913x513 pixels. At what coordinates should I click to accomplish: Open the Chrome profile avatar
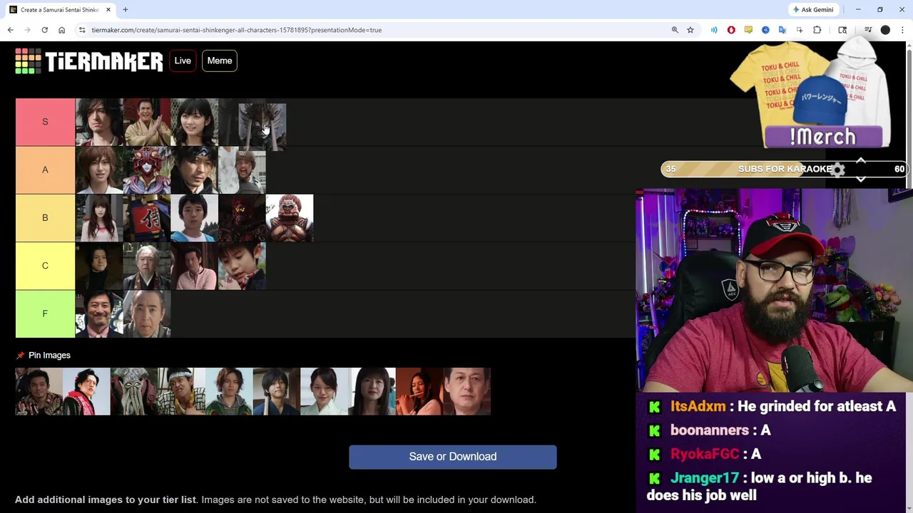(885, 30)
